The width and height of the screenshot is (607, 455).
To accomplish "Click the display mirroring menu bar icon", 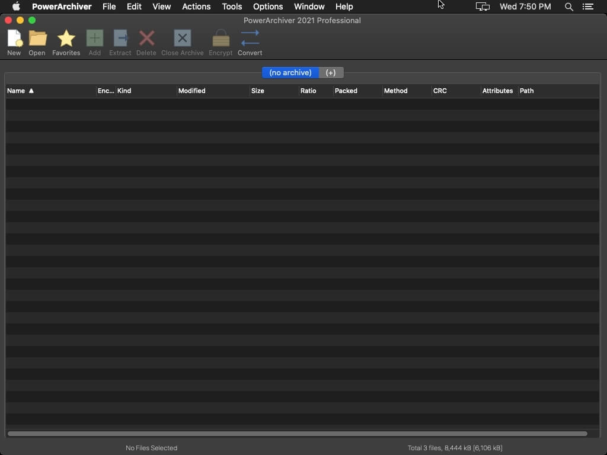I will (x=483, y=7).
